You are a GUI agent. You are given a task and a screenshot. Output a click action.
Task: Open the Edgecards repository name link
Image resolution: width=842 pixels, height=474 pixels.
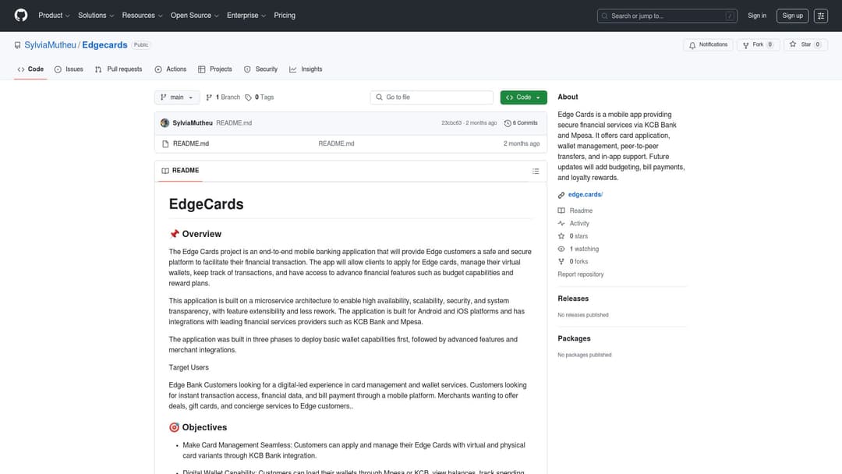104,45
